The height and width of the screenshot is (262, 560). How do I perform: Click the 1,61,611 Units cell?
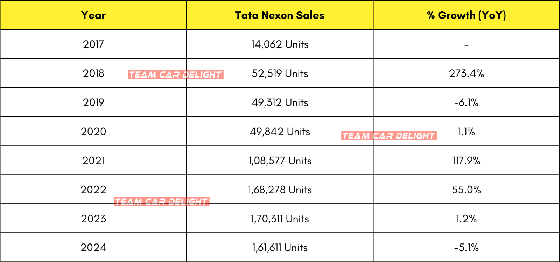(x=280, y=248)
